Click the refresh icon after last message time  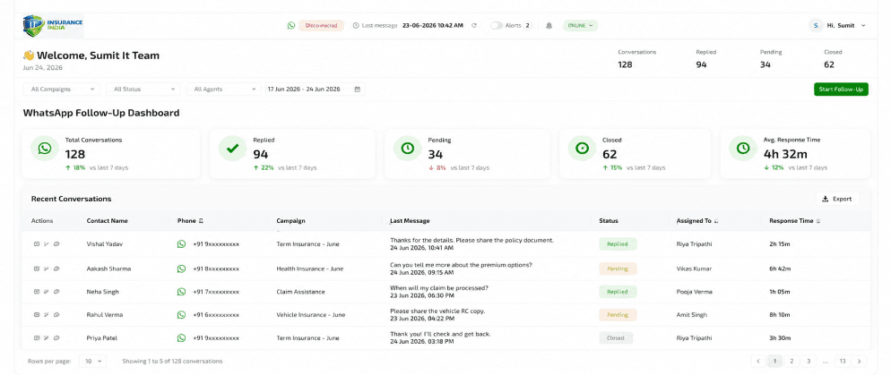click(474, 26)
